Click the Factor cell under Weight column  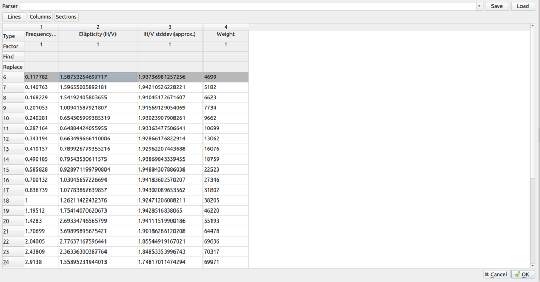pyautogui.click(x=226, y=45)
